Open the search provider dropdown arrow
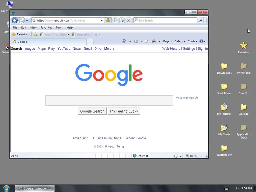This screenshot has width=256, height=192. (205, 20)
